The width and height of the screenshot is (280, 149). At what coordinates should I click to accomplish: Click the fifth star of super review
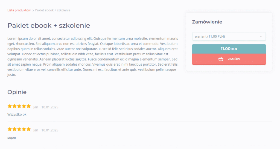click(x=28, y=129)
